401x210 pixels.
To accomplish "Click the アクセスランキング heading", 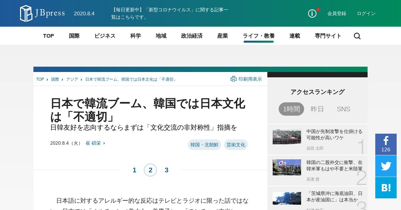I will 317,92.
